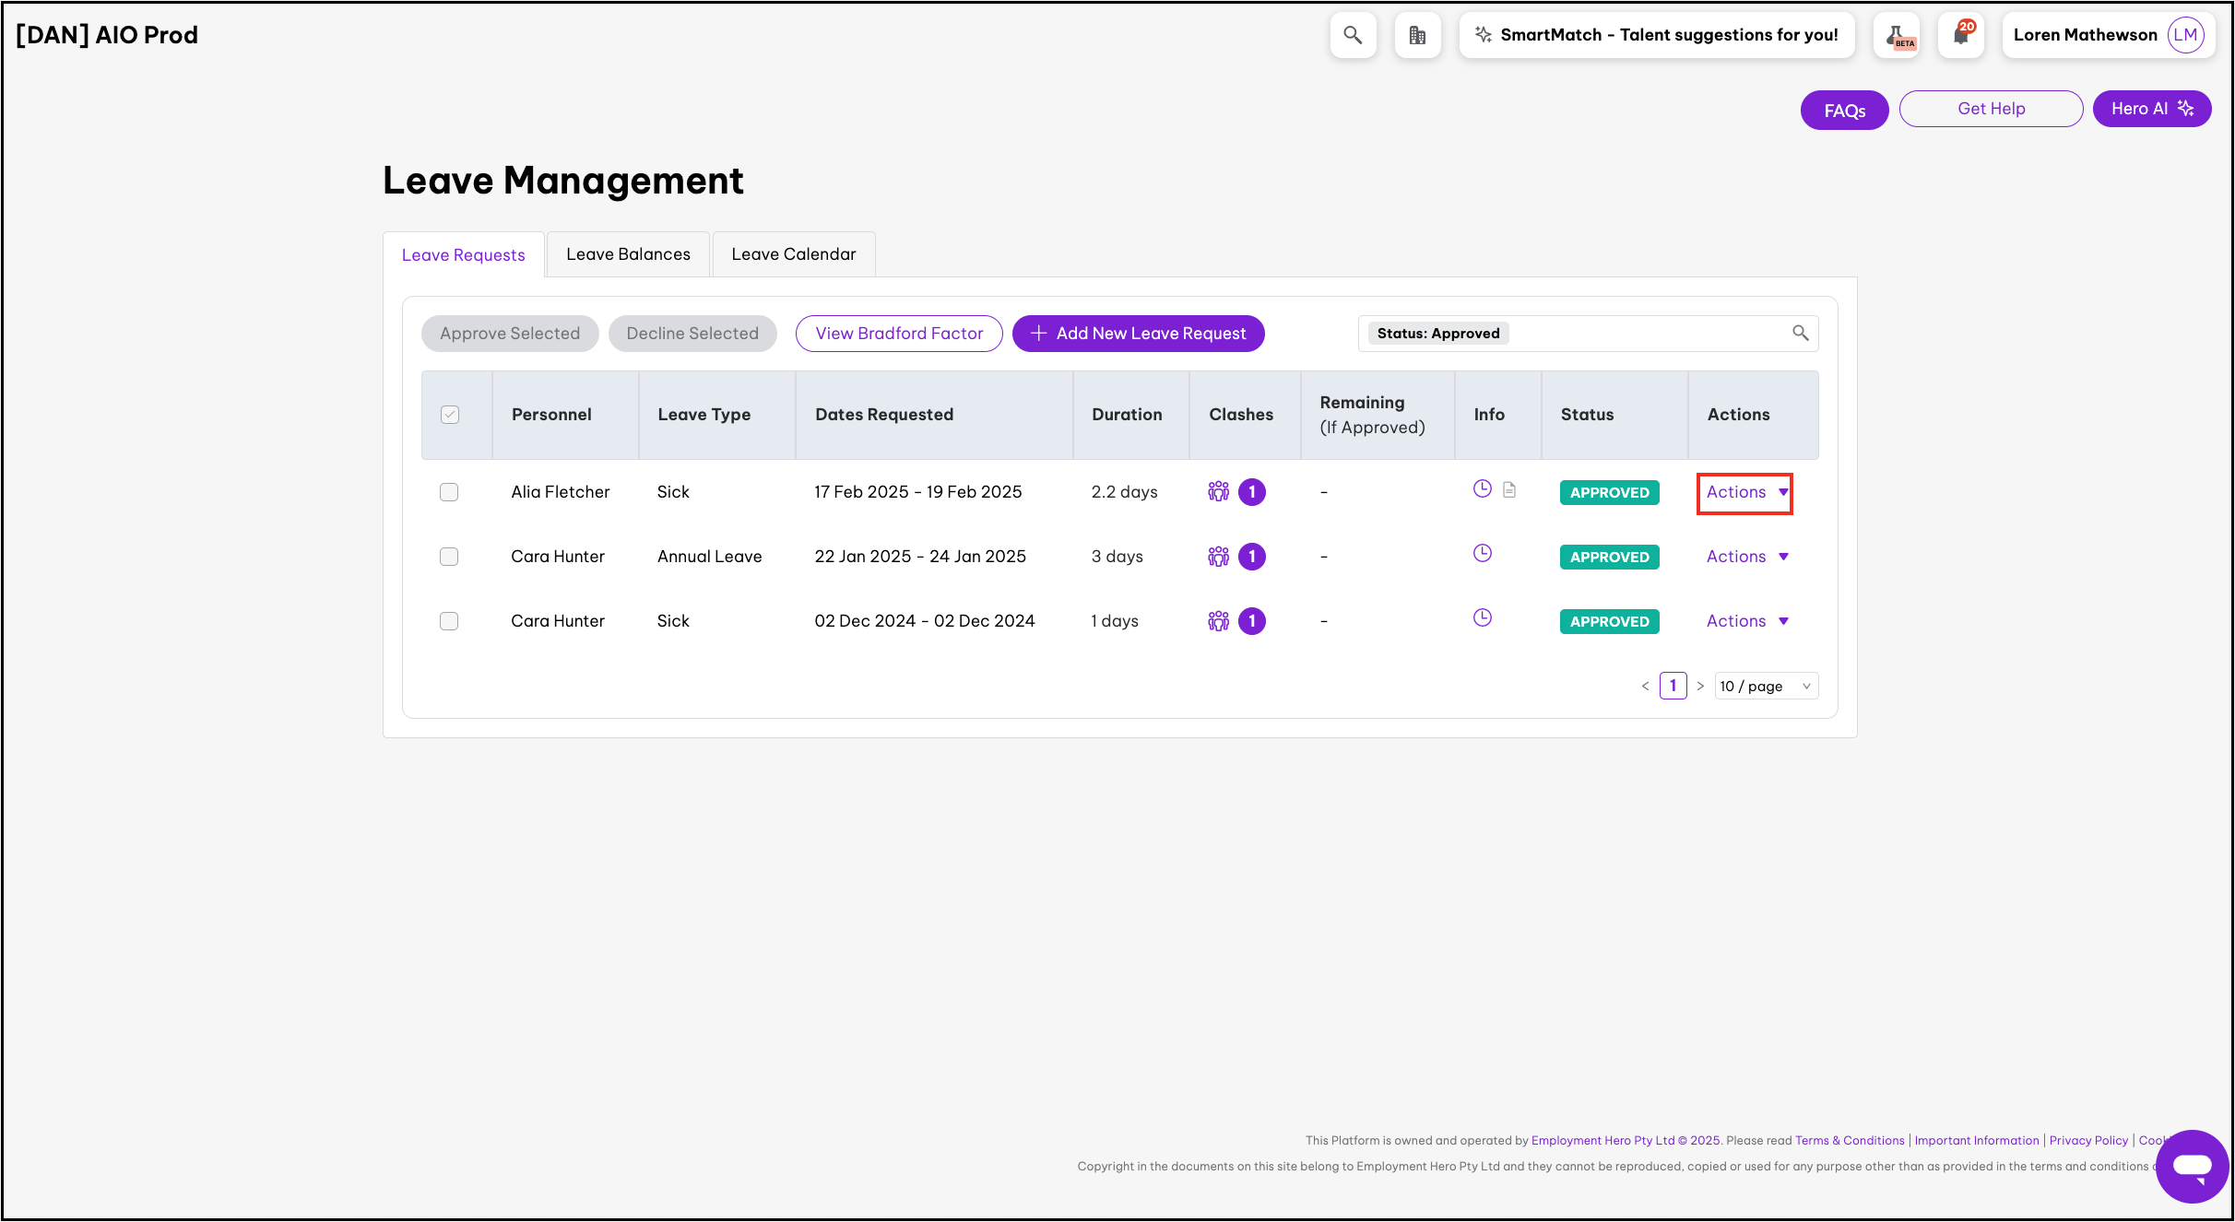Image resolution: width=2235 pixels, height=1222 pixels.
Task: Expand Actions dropdown for 02 Dec 2024 request
Action: (x=1745, y=621)
